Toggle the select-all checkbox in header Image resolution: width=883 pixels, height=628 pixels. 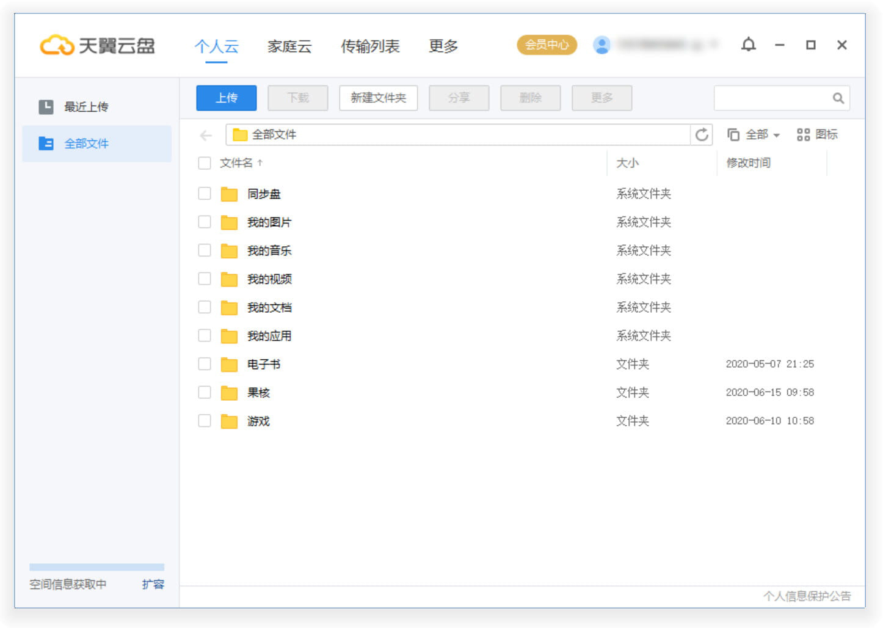[205, 163]
